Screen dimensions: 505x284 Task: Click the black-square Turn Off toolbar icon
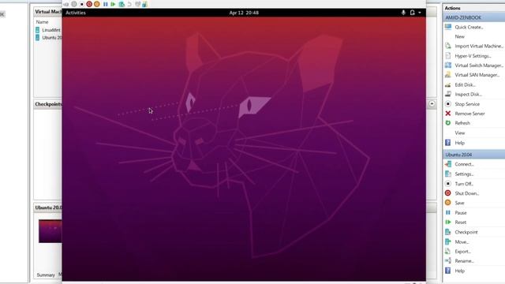point(82,4)
